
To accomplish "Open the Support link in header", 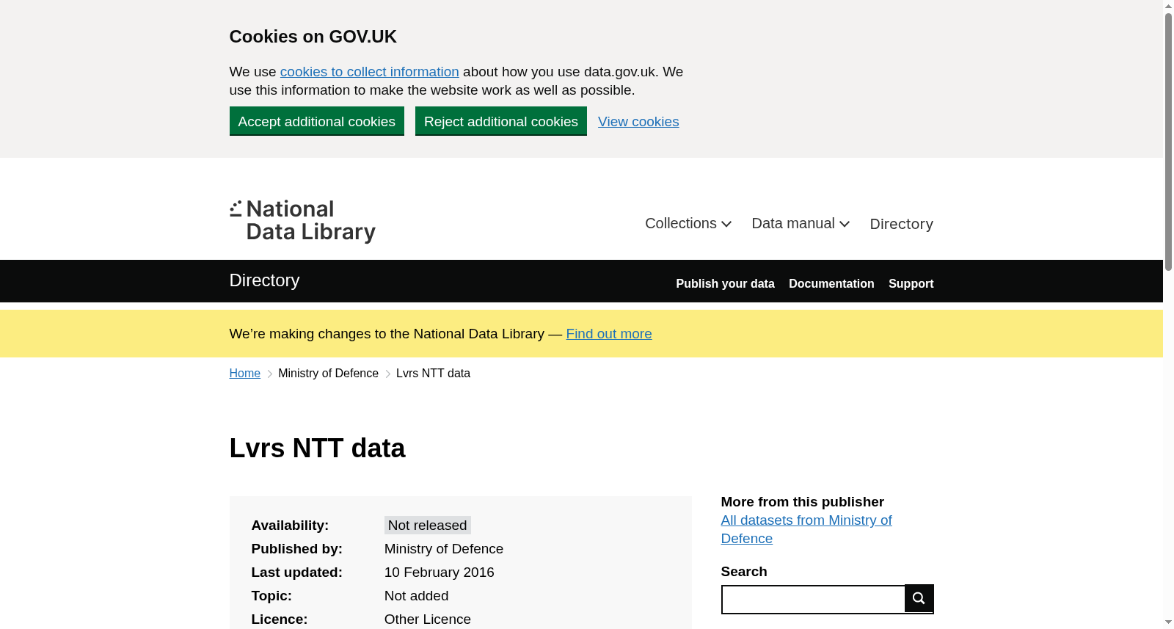I will click(x=911, y=283).
